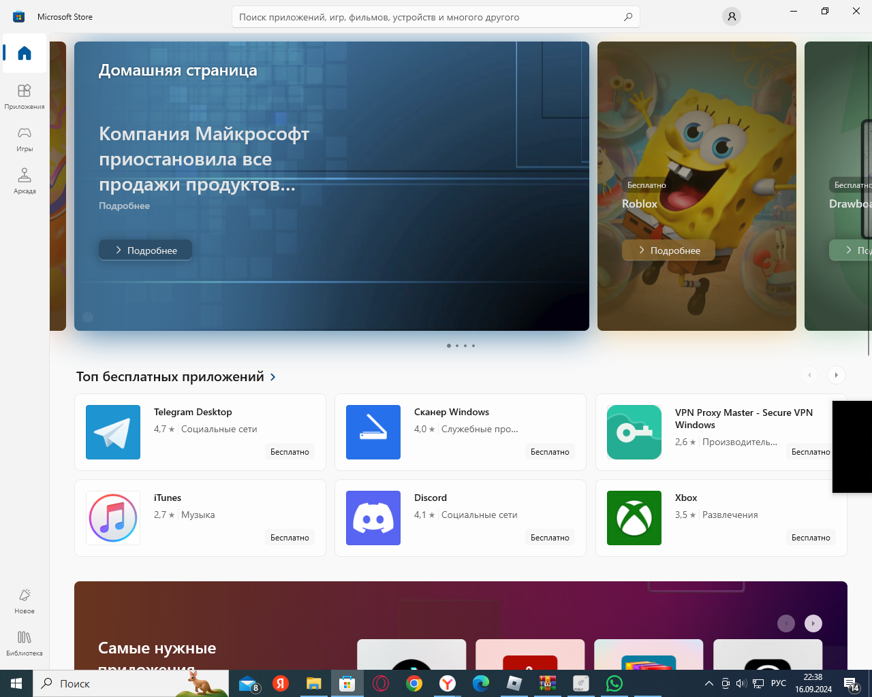Open the iTunes app tile
Viewport: 872px width, 697px height.
(200, 518)
